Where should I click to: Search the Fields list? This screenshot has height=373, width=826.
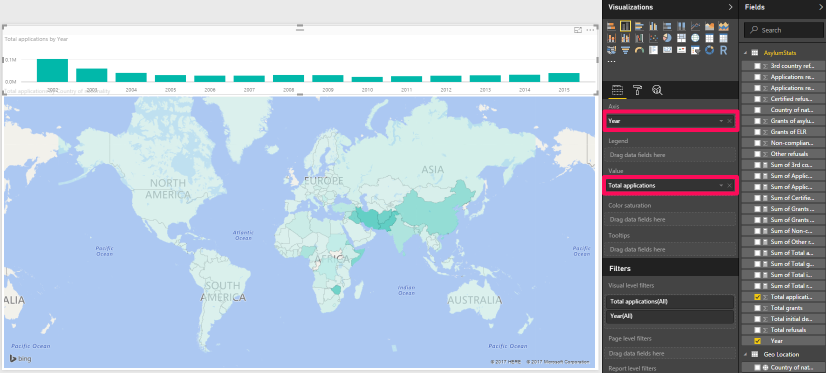783,30
